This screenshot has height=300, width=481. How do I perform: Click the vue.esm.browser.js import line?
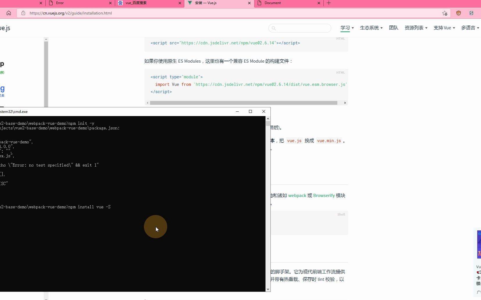[x=251, y=84]
